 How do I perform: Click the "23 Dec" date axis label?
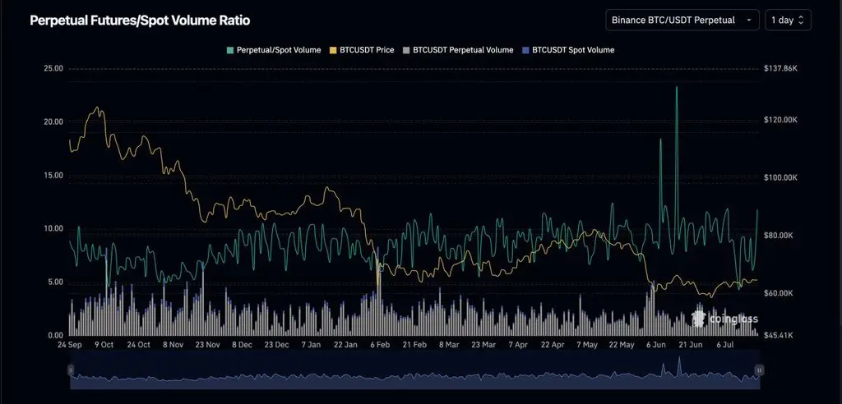pyautogui.click(x=276, y=345)
